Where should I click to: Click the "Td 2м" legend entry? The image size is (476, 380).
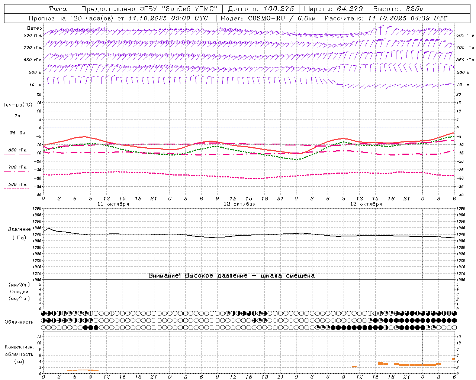pyautogui.click(x=17, y=133)
